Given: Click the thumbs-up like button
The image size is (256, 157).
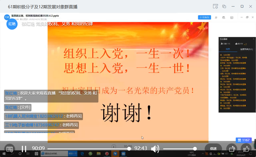Looking at the screenshot, I should click(x=246, y=149).
